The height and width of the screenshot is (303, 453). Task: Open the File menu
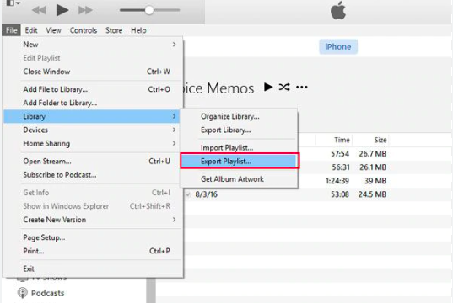[x=11, y=30]
